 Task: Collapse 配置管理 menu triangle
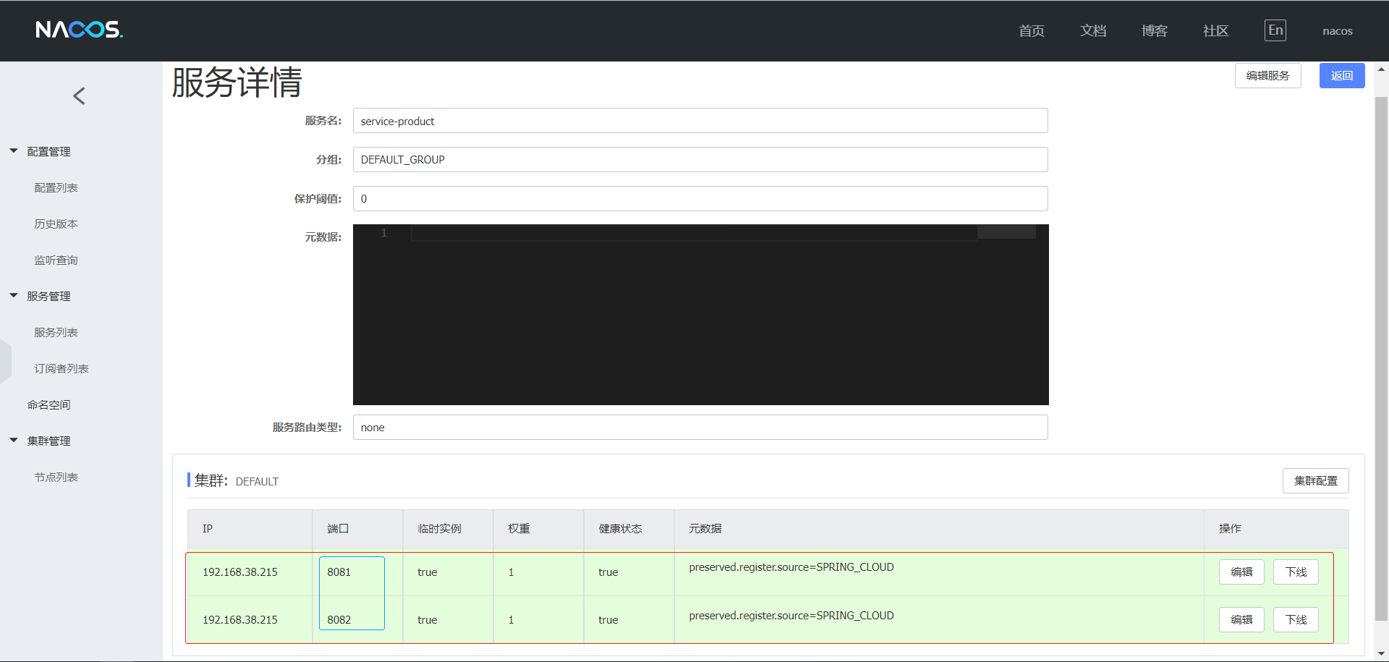click(x=14, y=151)
